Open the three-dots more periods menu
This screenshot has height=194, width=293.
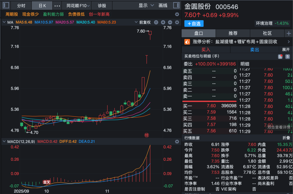point(57,6)
